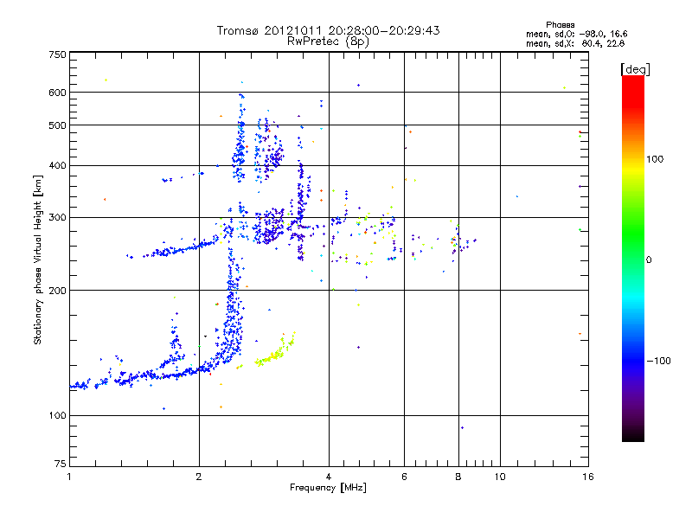
Task: Click the 'Phases' header text
Action: click(560, 25)
